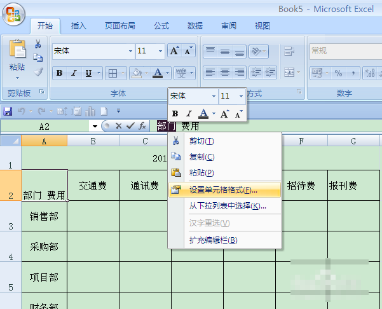
Task: Switch to the 页面布局 ribbon tab
Action: coord(120,26)
